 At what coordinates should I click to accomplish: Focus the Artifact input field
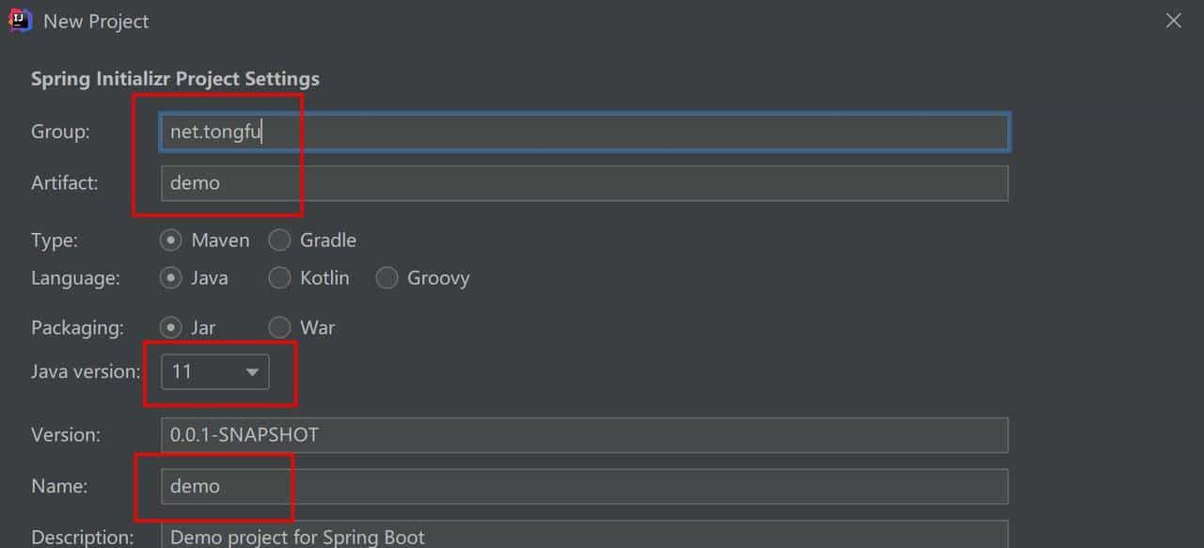[x=583, y=183]
